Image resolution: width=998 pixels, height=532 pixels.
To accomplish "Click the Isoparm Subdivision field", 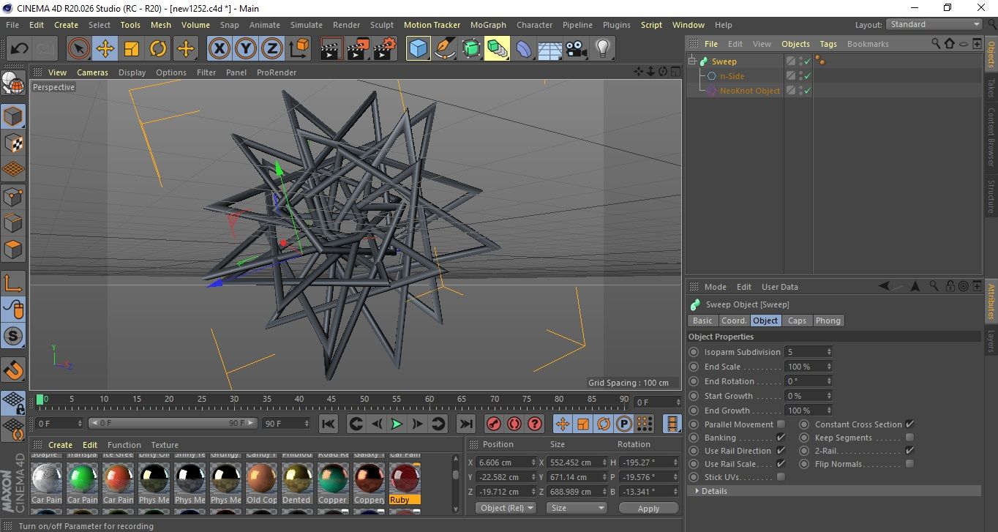I will pyautogui.click(x=808, y=352).
